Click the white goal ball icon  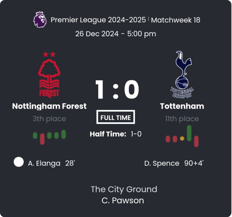point(19,162)
